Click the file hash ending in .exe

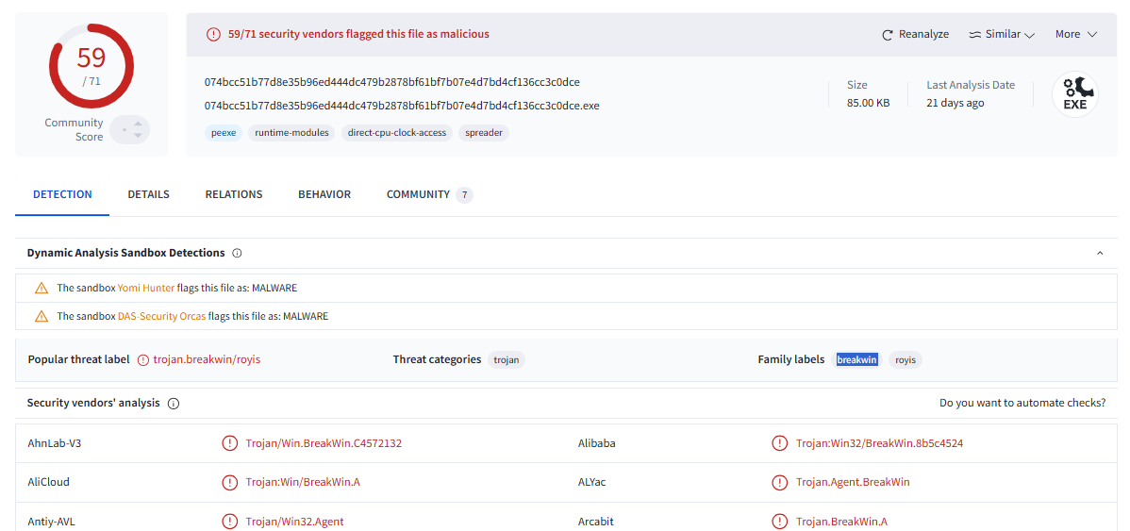(402, 106)
